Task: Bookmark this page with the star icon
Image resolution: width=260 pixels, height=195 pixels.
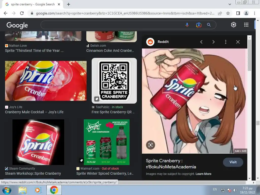Action: point(228,13)
